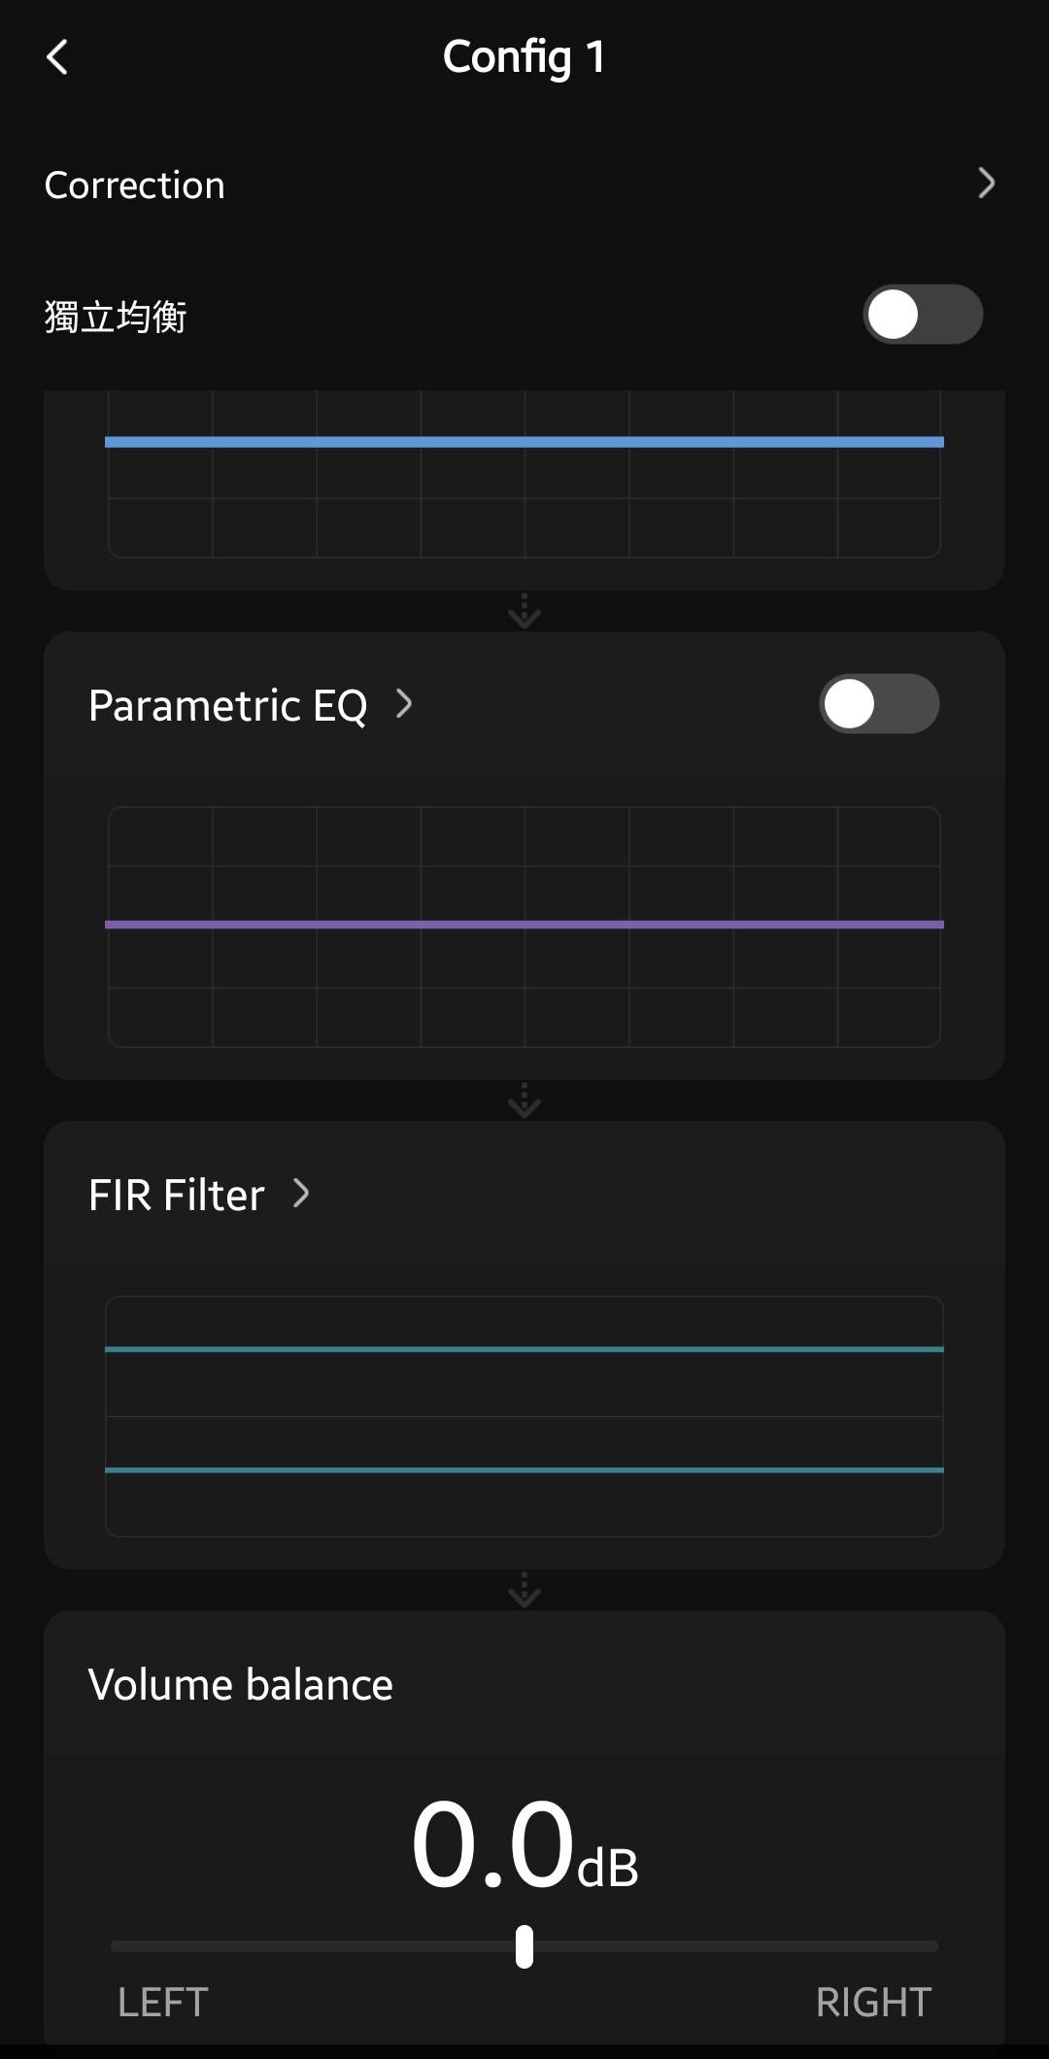Viewport: 1049px width, 2059px height.
Task: Open the FIR Filter label link
Action: click(x=177, y=1196)
